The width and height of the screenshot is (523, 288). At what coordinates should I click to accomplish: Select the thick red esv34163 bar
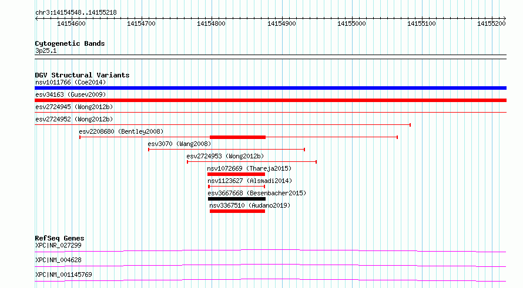click(x=270, y=100)
